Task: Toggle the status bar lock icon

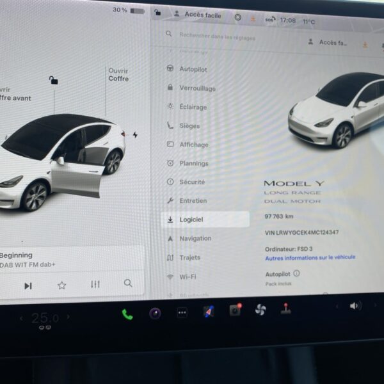Action: coord(157,12)
